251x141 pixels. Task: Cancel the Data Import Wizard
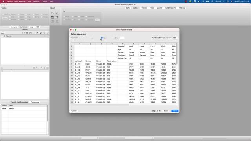(x=74, y=111)
